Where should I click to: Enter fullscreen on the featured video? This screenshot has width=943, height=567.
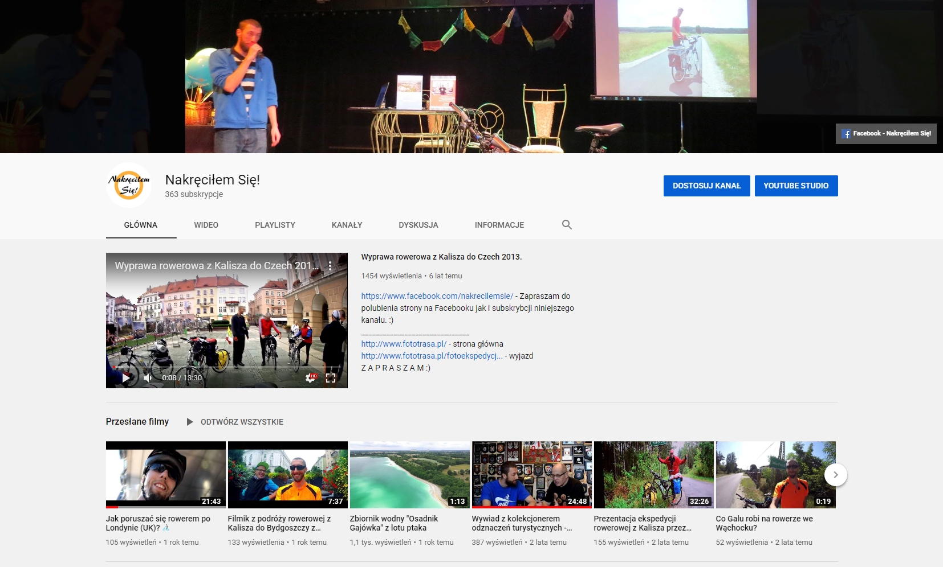tap(331, 377)
